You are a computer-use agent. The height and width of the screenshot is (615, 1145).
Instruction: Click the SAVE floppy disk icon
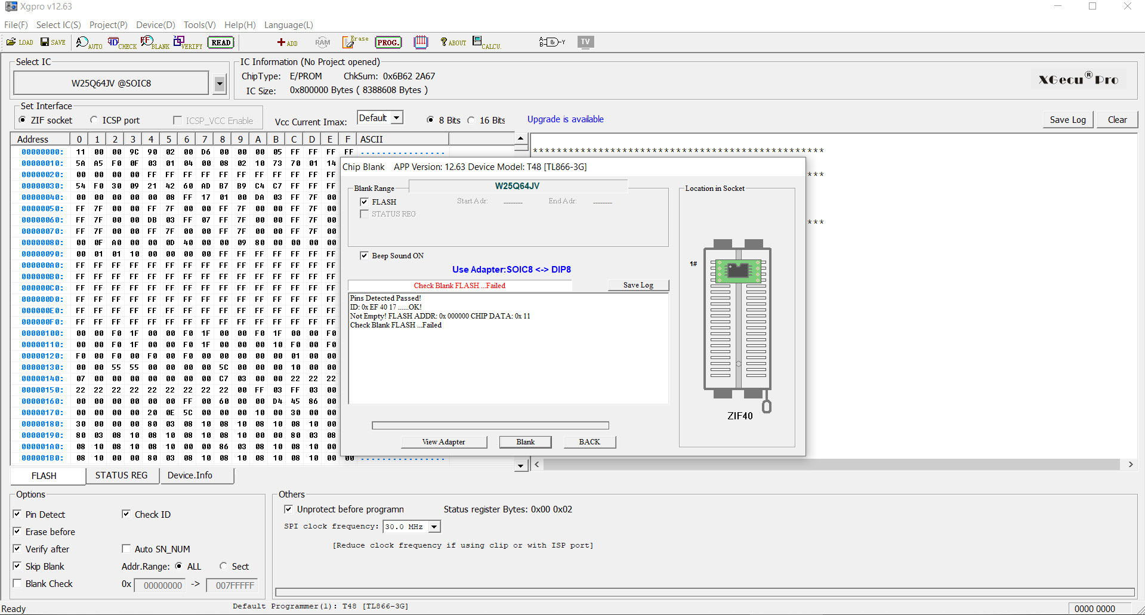click(x=53, y=42)
